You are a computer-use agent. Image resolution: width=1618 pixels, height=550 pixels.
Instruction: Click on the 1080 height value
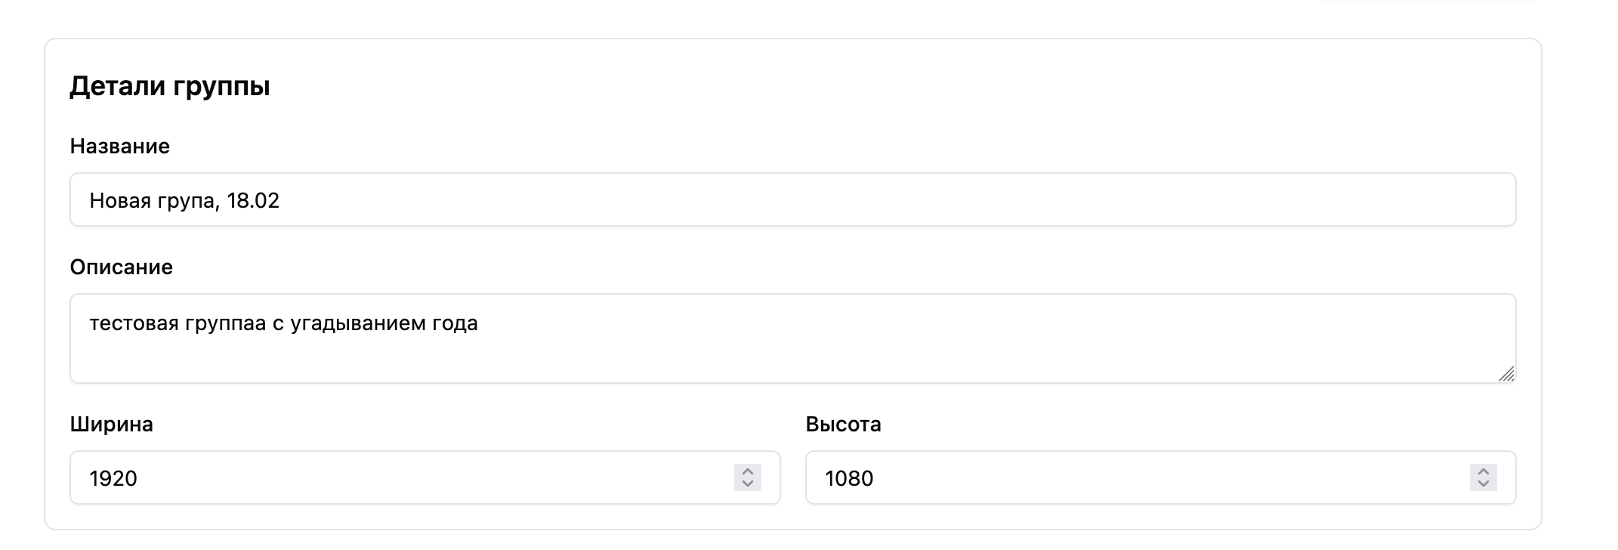tap(849, 479)
